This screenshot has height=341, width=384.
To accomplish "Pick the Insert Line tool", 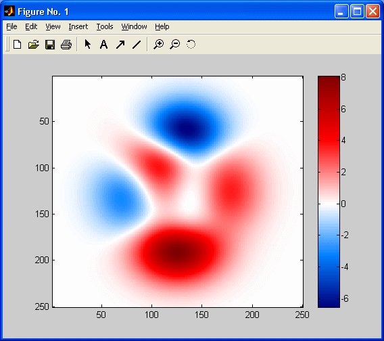I will pyautogui.click(x=137, y=45).
